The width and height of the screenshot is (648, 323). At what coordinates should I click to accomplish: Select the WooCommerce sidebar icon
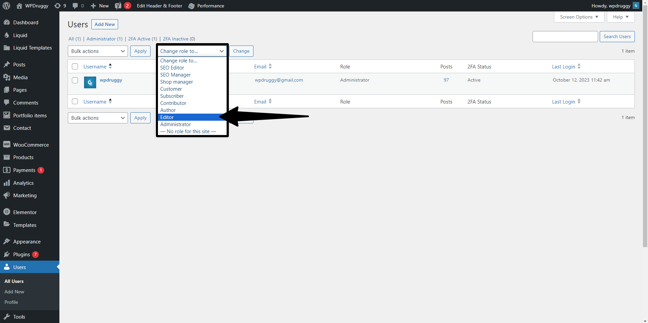coord(7,144)
